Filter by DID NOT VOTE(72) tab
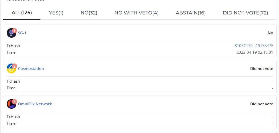279x133 pixels. (x=245, y=13)
